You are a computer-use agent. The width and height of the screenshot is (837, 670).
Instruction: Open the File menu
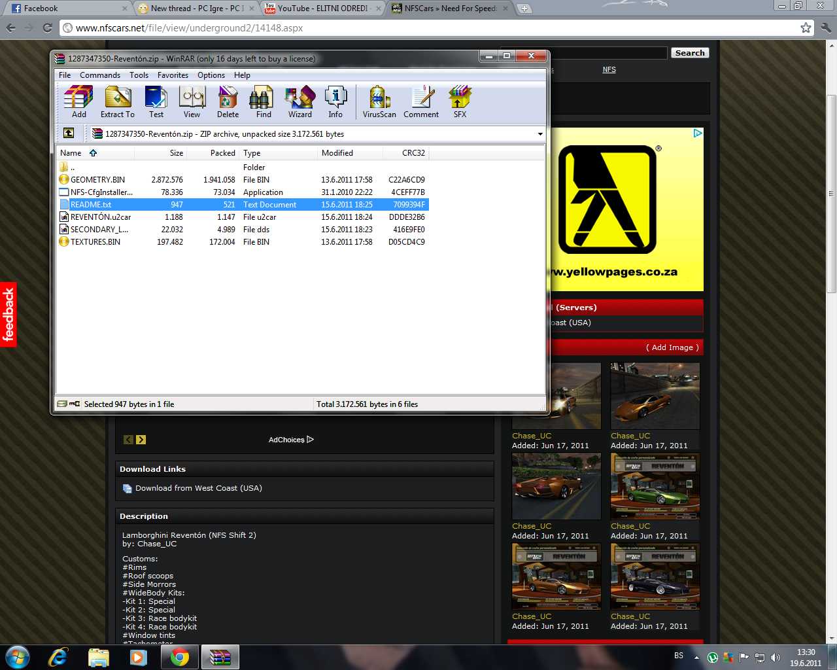(65, 75)
